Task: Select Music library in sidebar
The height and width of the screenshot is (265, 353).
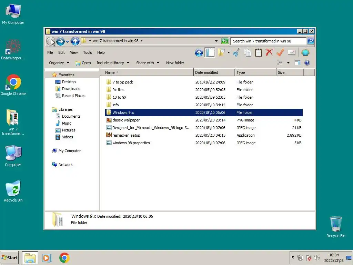Action: point(63,123)
